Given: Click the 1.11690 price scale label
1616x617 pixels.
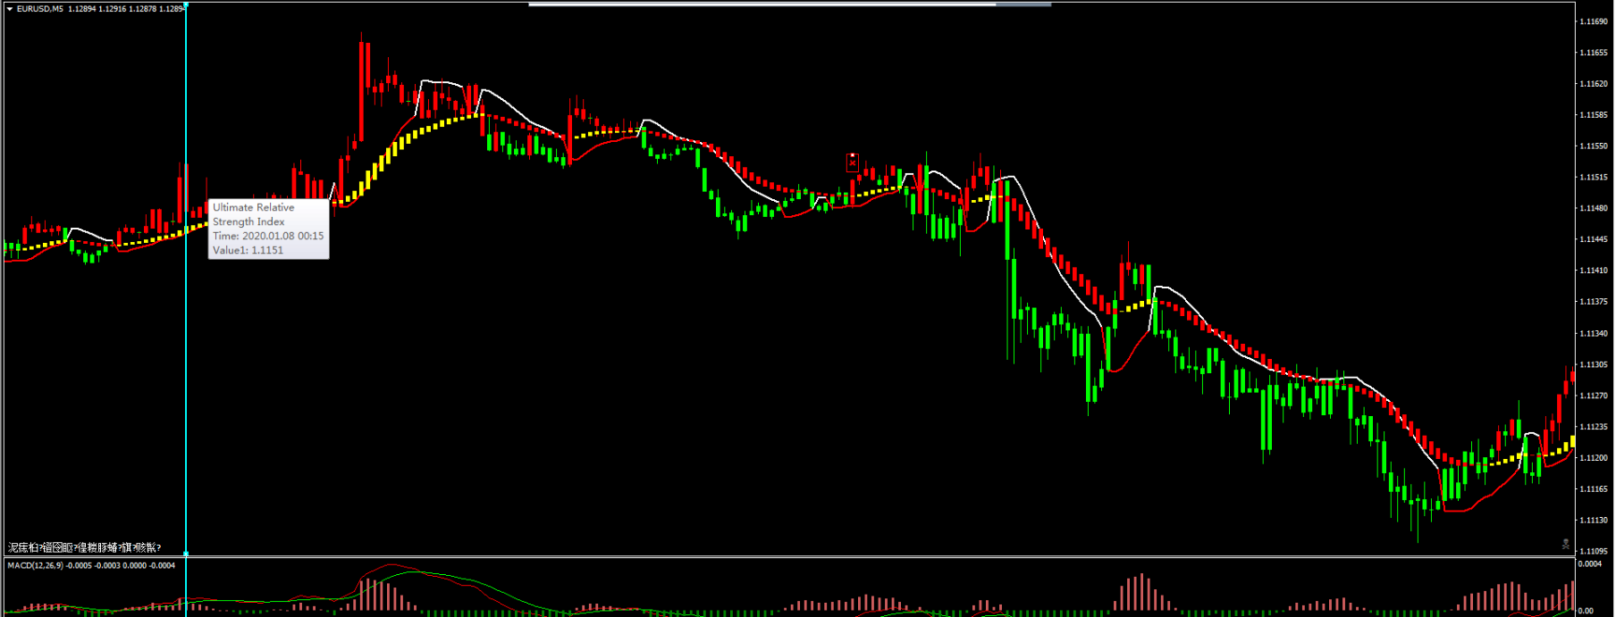Looking at the screenshot, I should point(1593,21).
